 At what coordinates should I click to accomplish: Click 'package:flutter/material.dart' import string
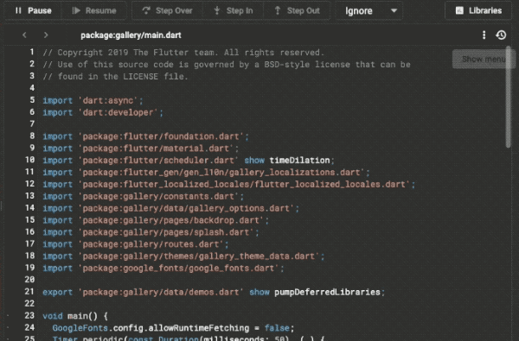tap(156, 148)
